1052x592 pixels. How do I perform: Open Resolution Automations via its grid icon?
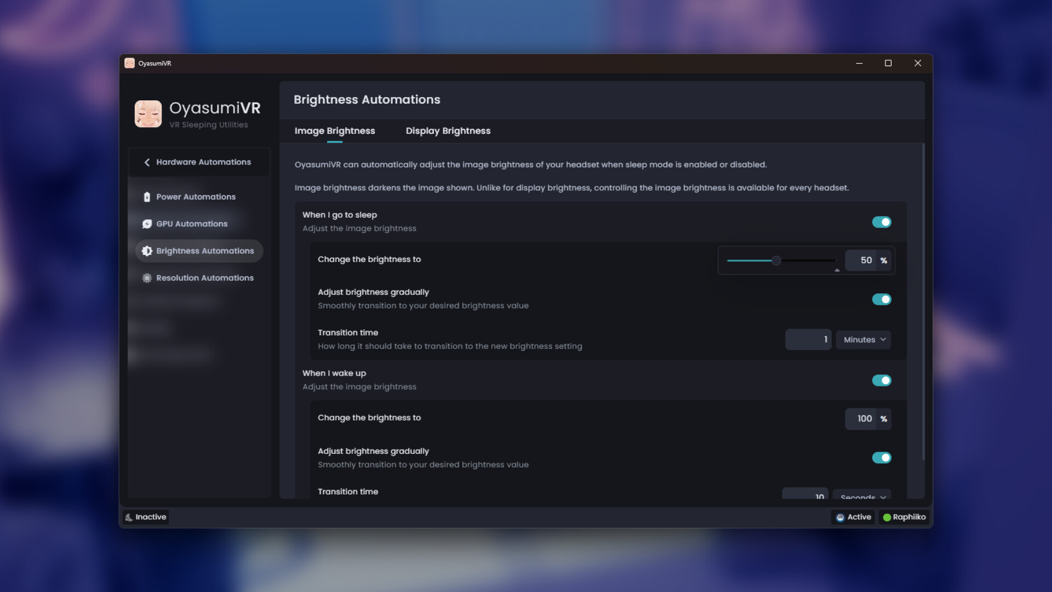point(146,278)
